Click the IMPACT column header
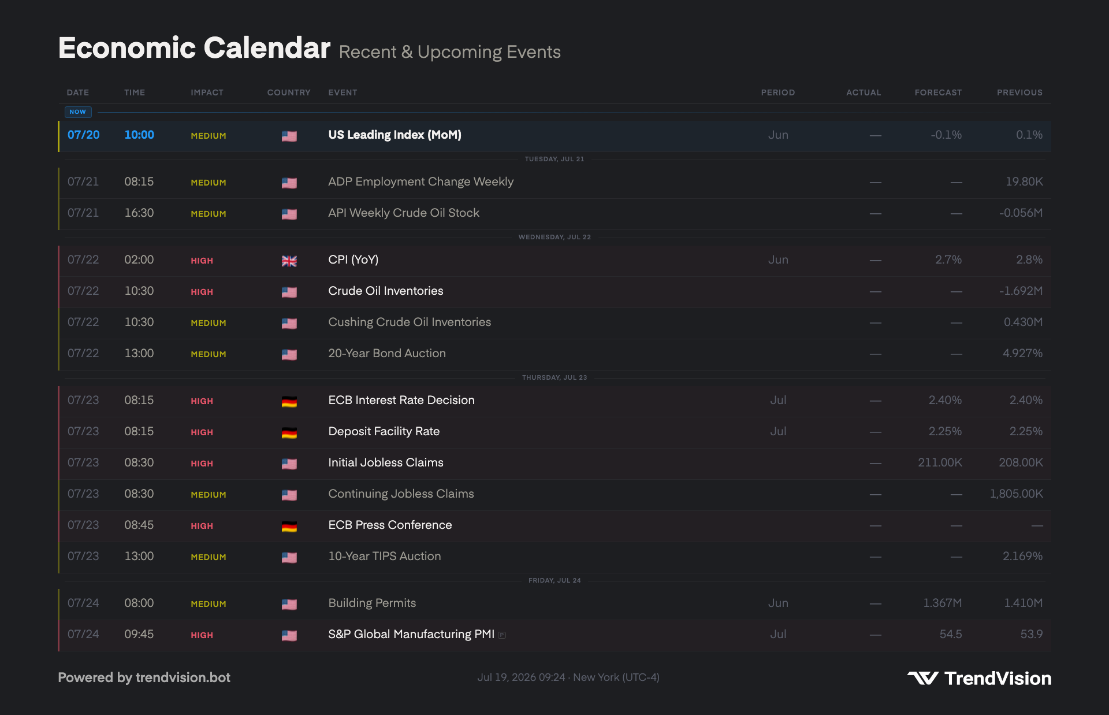The image size is (1109, 715). (207, 92)
